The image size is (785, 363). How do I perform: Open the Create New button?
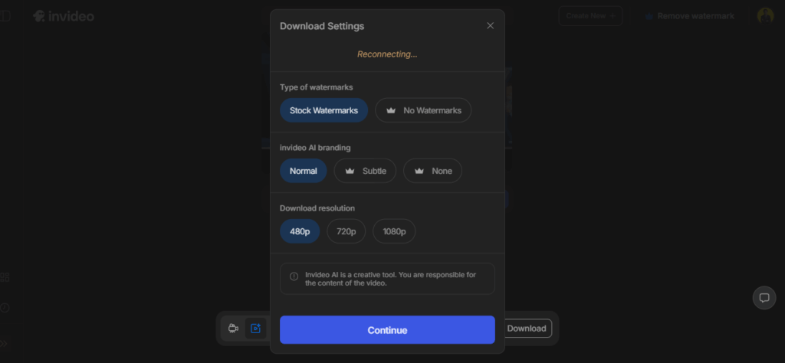590,16
